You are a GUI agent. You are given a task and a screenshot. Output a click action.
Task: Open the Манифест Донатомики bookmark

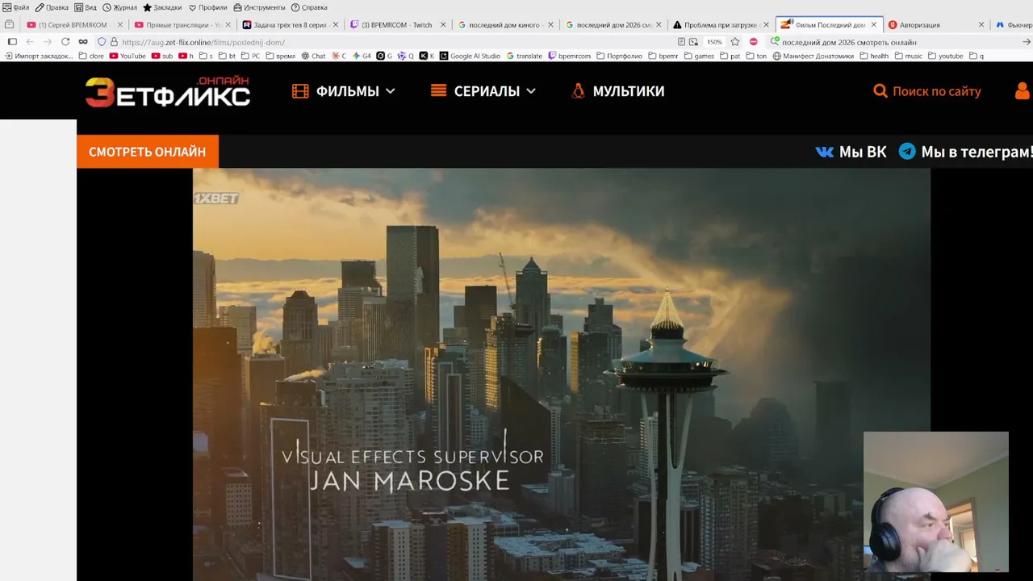pos(813,56)
